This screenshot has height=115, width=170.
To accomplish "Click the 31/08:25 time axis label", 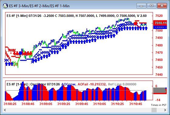I will pos(10,104).
